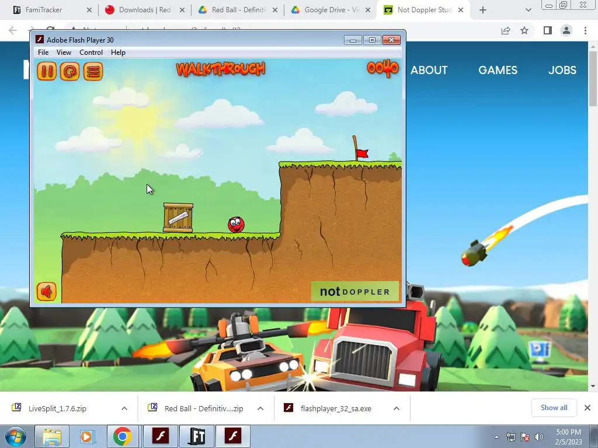Expand options for LiveSplit_1.7.6.zip download
This screenshot has width=598, height=448.
coord(124,408)
